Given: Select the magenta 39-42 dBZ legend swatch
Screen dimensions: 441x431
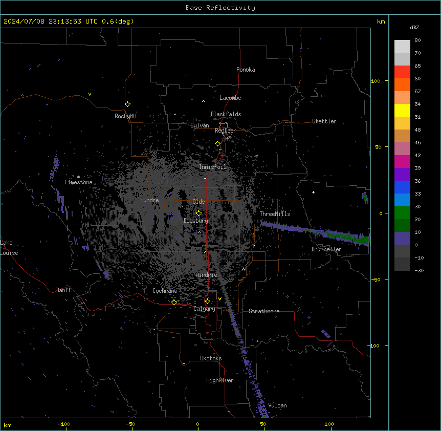Looking at the screenshot, I should click(402, 161).
